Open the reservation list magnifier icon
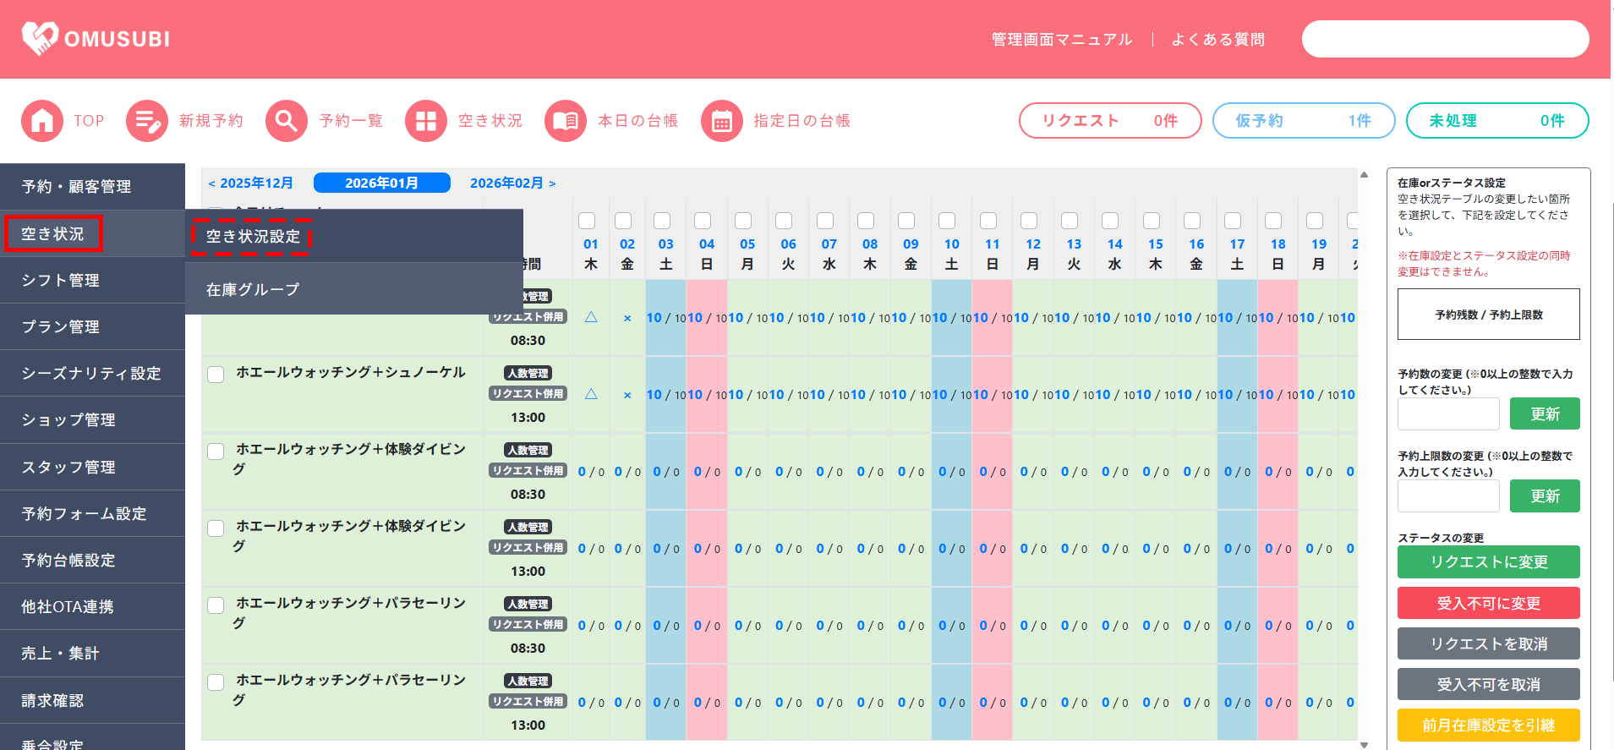Viewport: 1614px width, 750px height. coord(287,121)
